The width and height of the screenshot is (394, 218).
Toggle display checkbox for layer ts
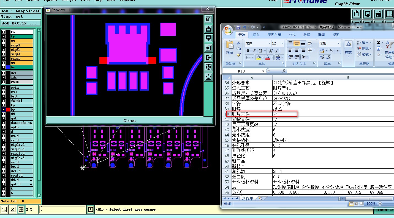coord(3,37)
